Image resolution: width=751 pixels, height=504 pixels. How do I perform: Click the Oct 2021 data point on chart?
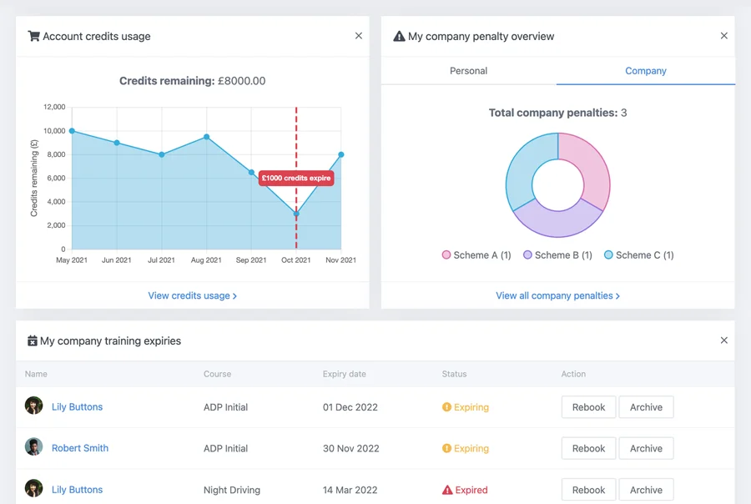point(296,214)
